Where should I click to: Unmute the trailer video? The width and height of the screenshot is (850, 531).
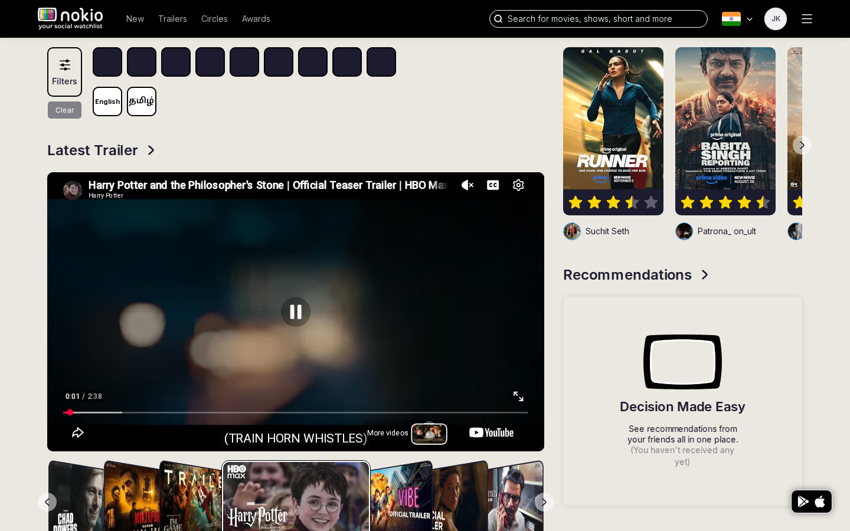[467, 185]
